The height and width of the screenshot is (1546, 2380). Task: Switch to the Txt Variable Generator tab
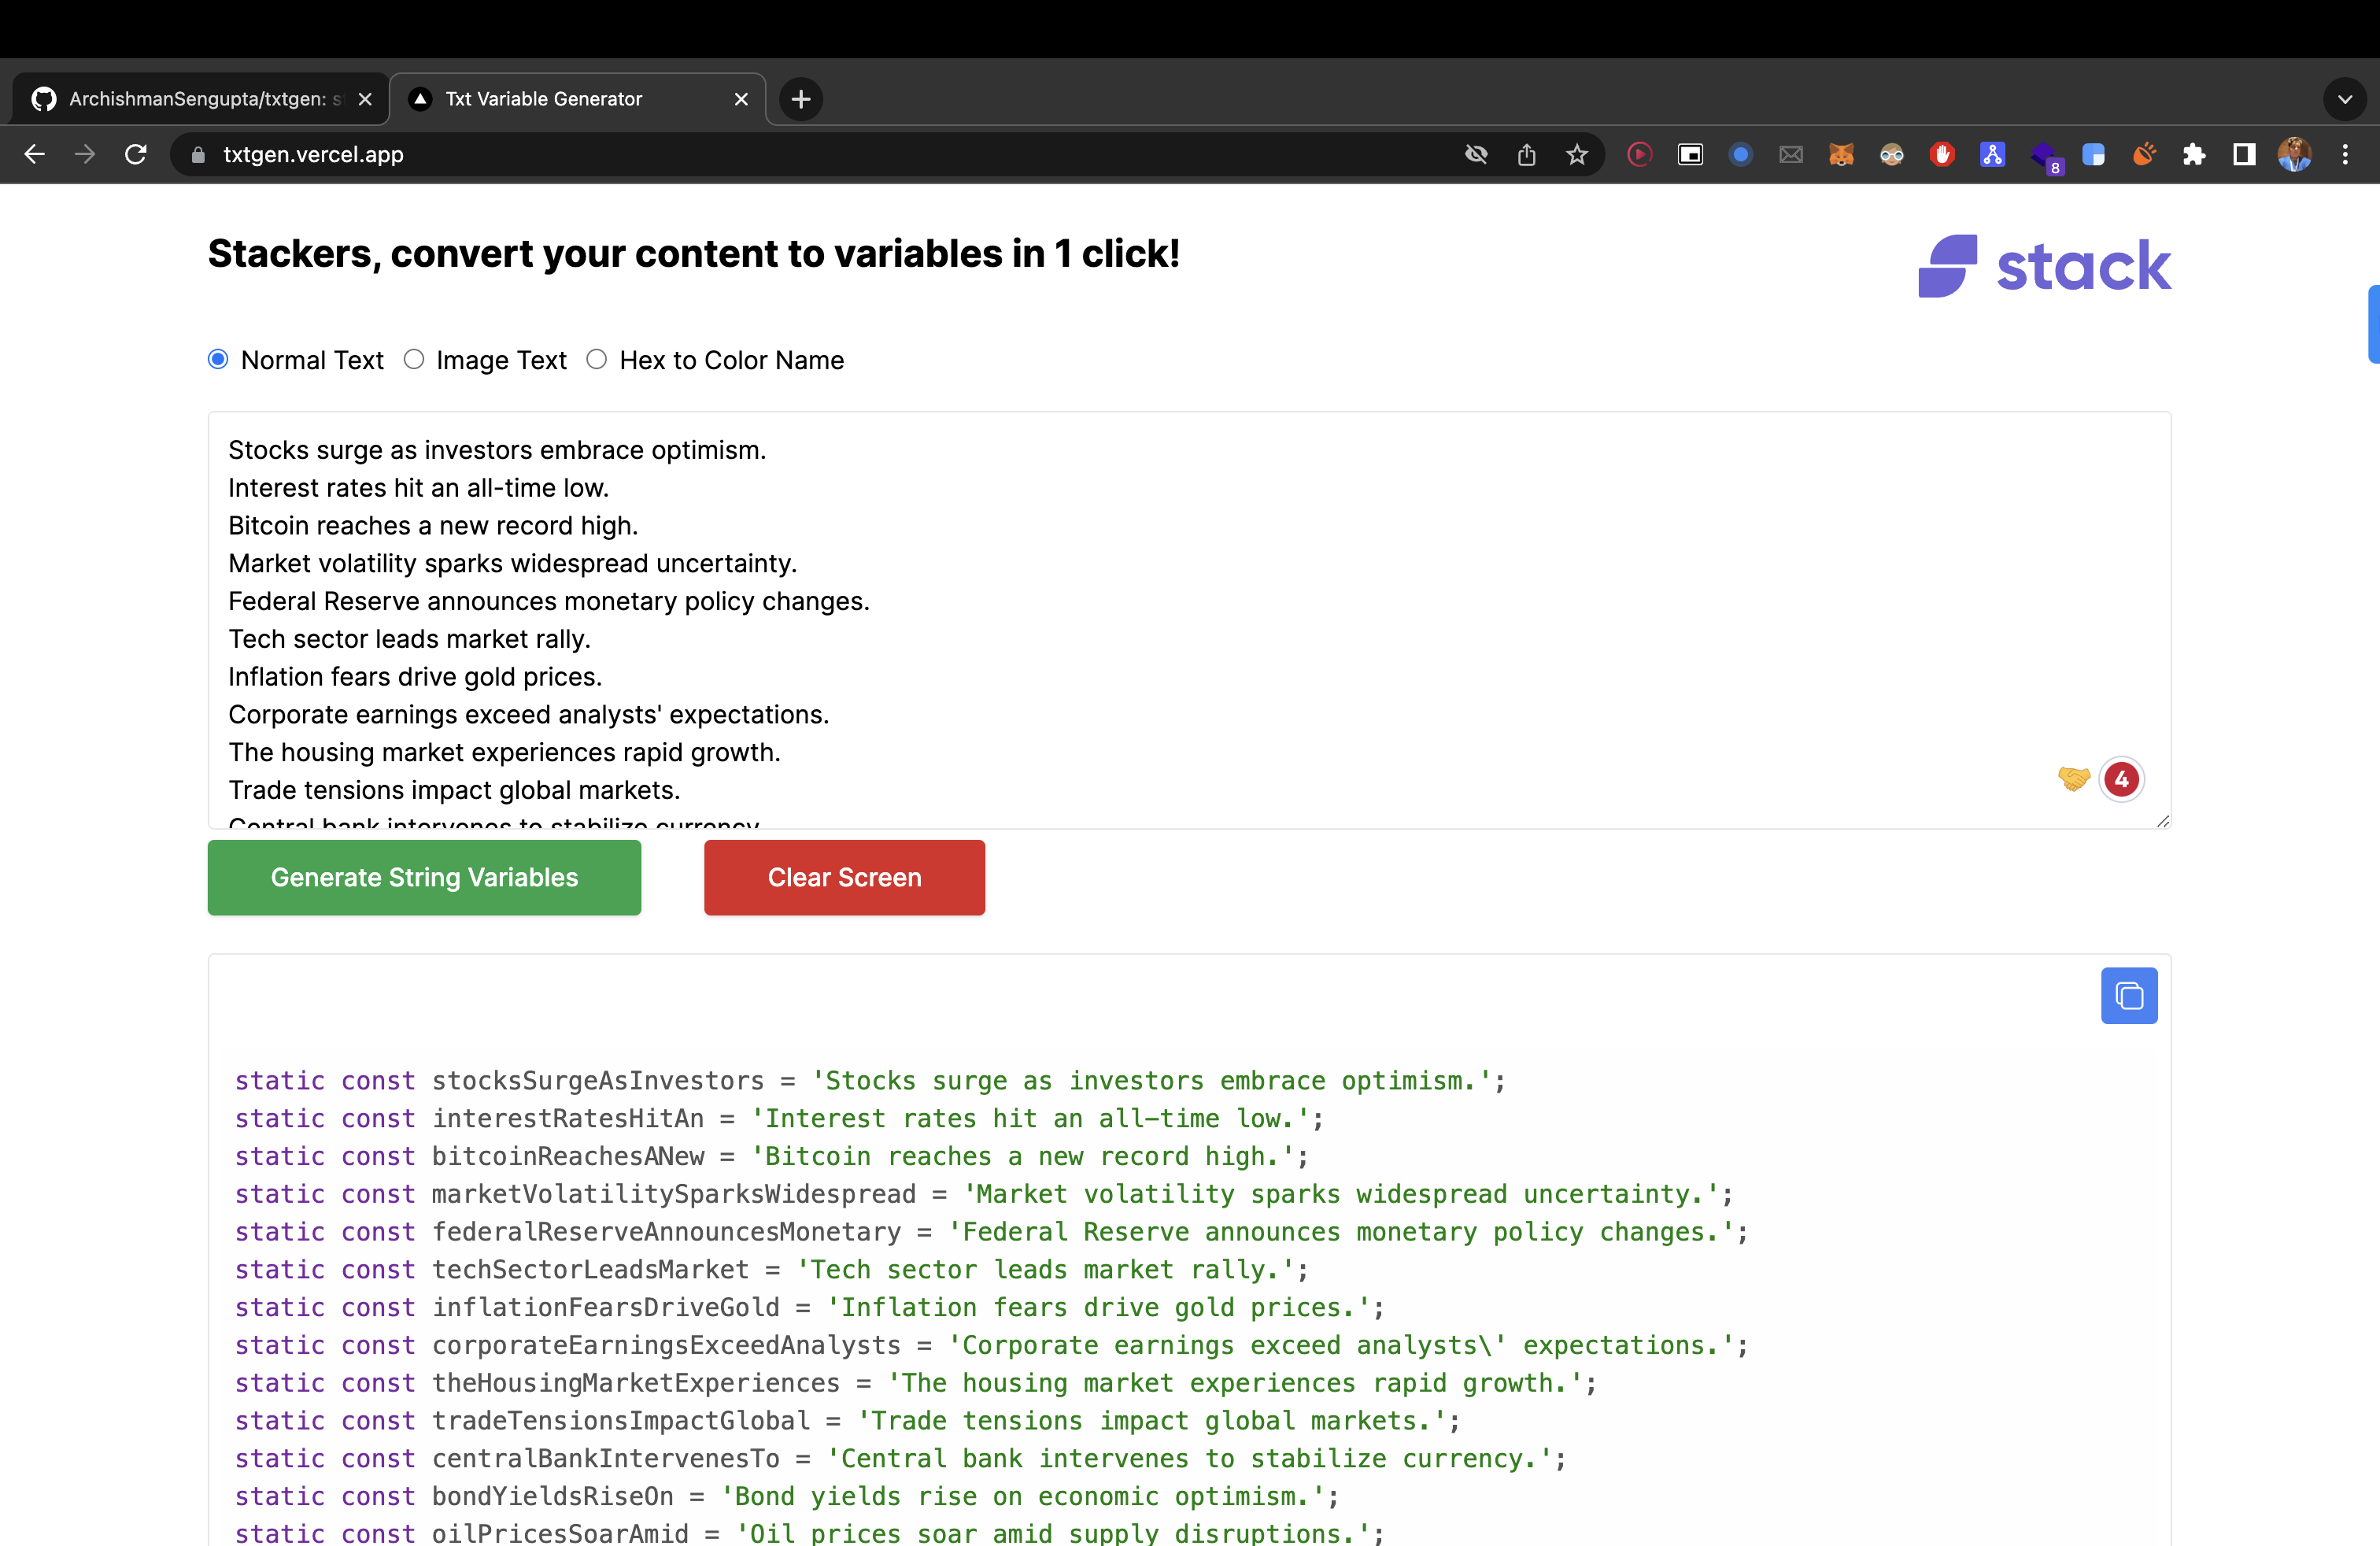[543, 98]
